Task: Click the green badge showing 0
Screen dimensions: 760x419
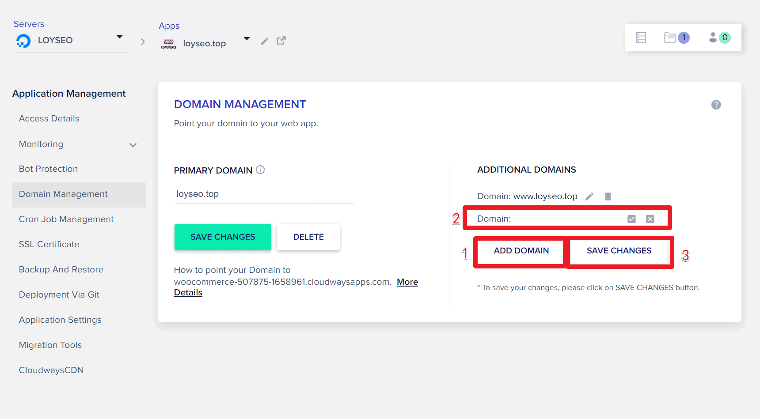Action: click(x=725, y=38)
